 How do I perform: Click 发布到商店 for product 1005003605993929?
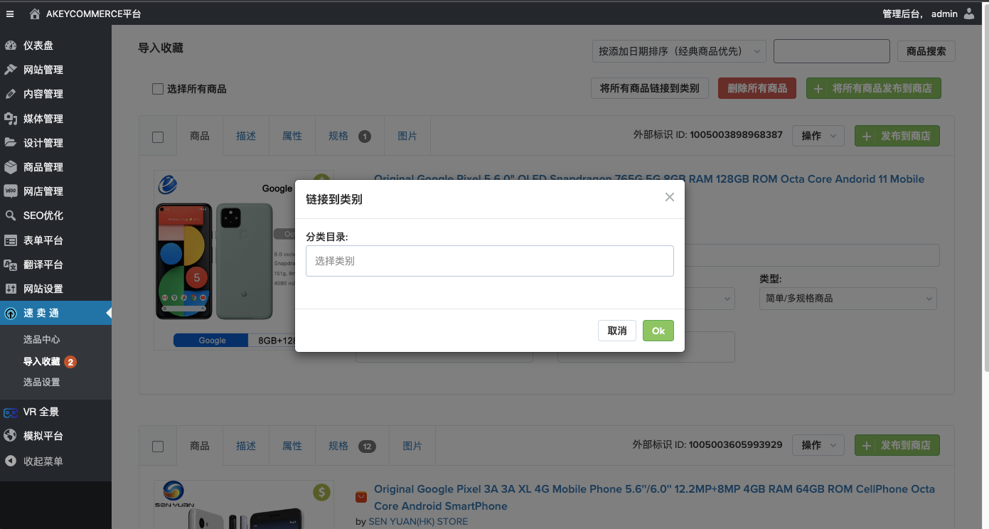pos(897,445)
